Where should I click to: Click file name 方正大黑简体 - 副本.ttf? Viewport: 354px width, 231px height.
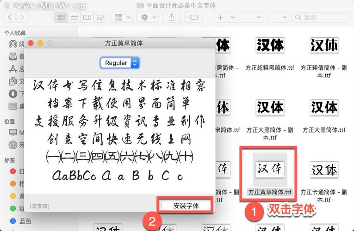tap(270, 134)
